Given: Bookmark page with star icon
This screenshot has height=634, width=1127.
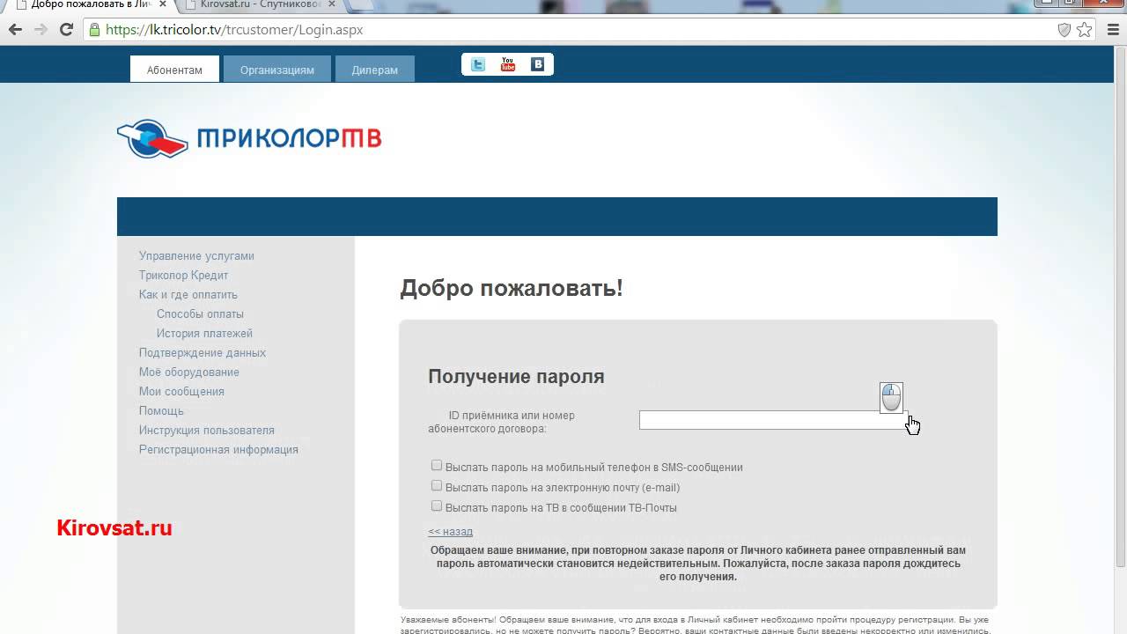Looking at the screenshot, I should pos(1085,29).
